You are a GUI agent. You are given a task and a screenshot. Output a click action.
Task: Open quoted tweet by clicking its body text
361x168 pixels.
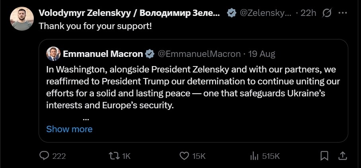[x=191, y=88]
